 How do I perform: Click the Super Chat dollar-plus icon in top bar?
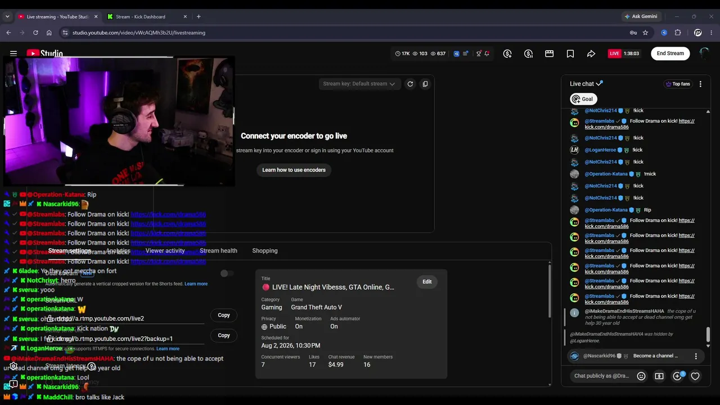pyautogui.click(x=507, y=53)
